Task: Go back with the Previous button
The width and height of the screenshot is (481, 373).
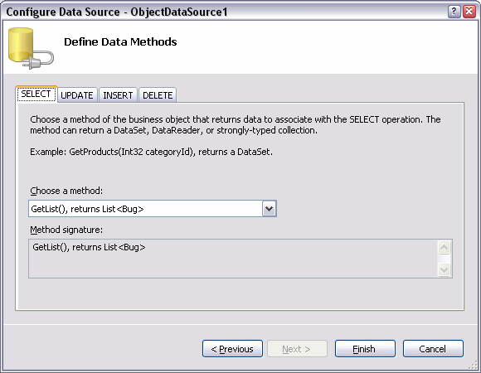Action: pyautogui.click(x=232, y=349)
